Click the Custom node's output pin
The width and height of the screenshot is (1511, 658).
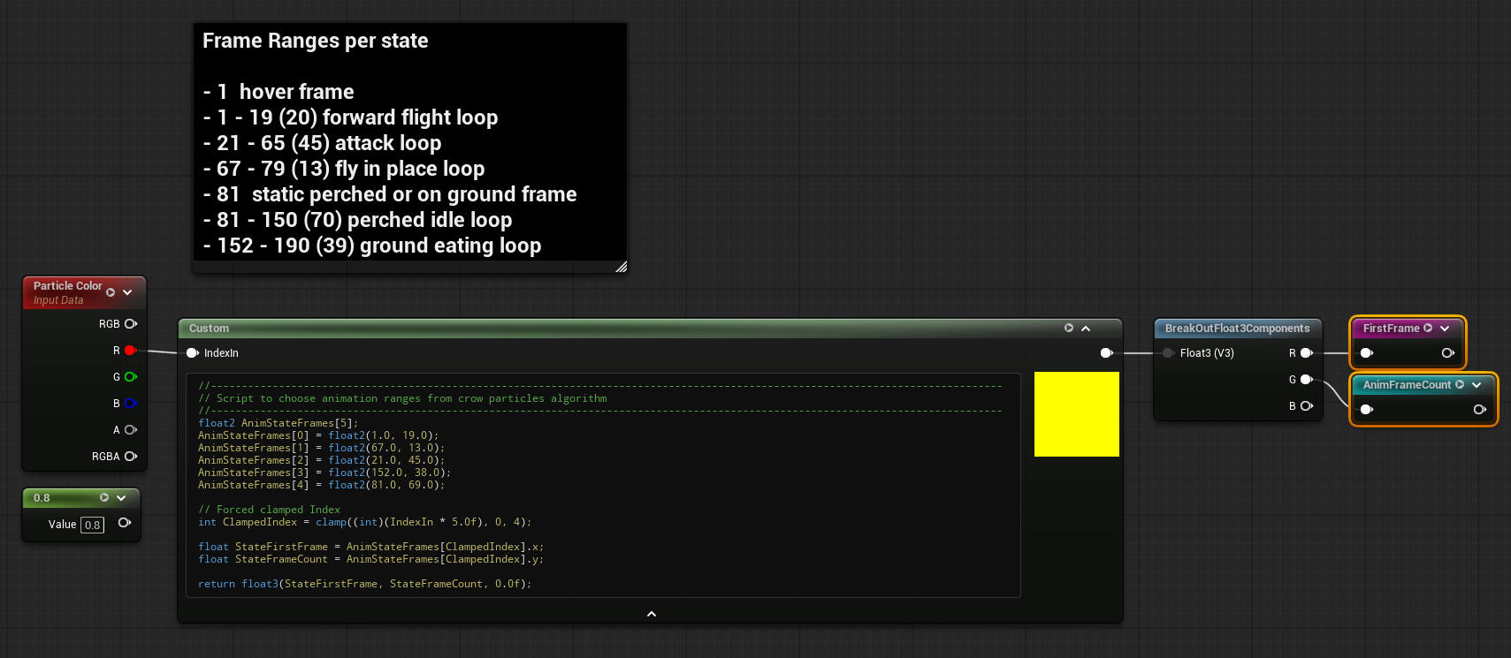1106,353
